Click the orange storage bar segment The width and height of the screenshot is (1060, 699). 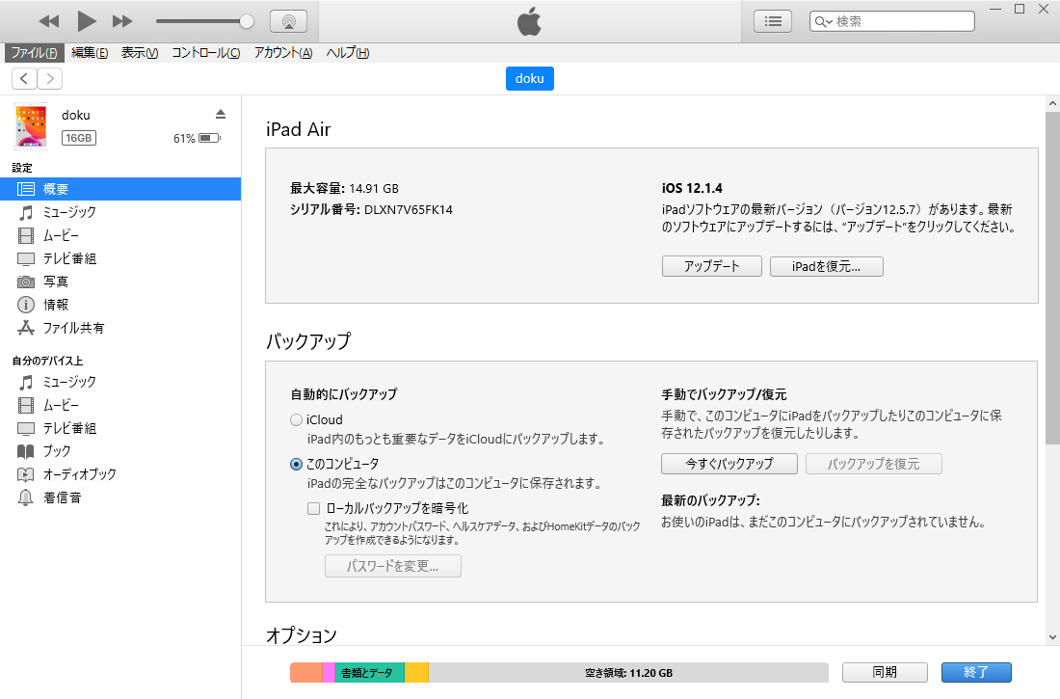(x=306, y=673)
